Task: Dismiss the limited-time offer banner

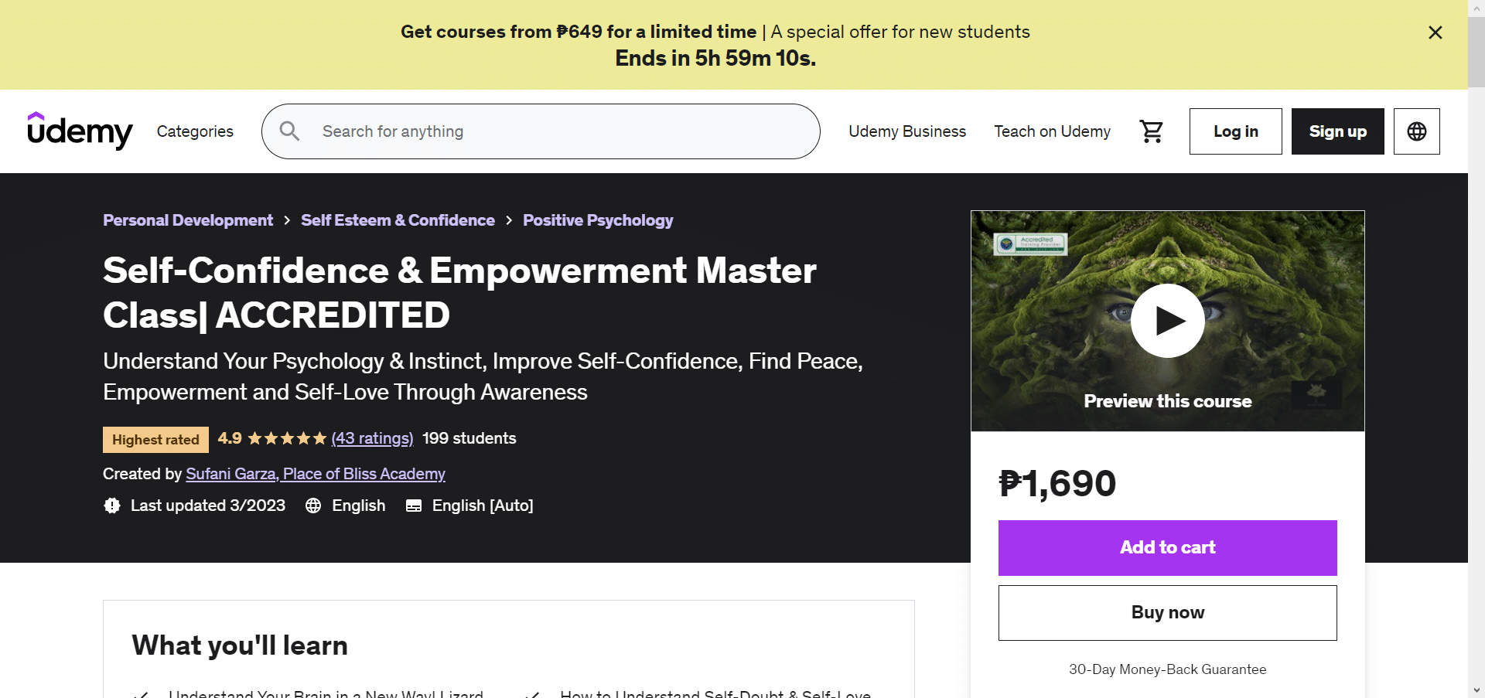Action: 1435,32
